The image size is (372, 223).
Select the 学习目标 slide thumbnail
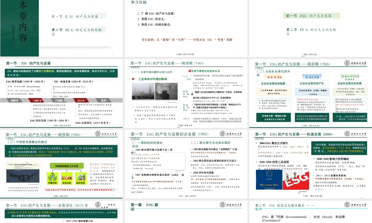[x=186, y=28]
